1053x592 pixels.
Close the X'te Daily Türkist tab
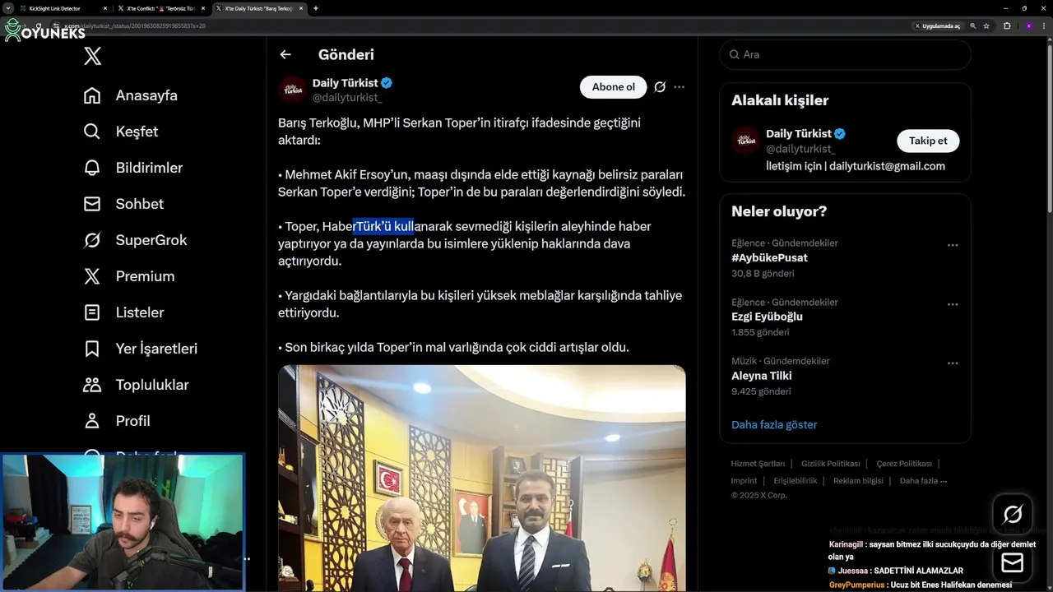point(301,8)
